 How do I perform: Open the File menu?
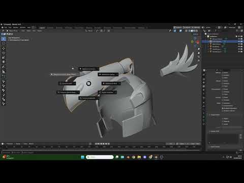point(6,27)
